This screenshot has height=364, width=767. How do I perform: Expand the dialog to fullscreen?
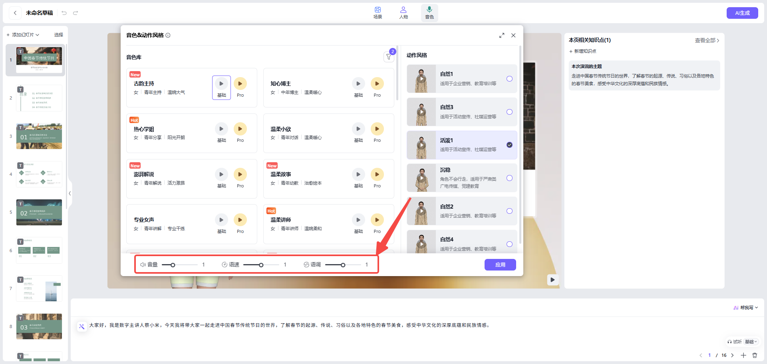pos(502,35)
